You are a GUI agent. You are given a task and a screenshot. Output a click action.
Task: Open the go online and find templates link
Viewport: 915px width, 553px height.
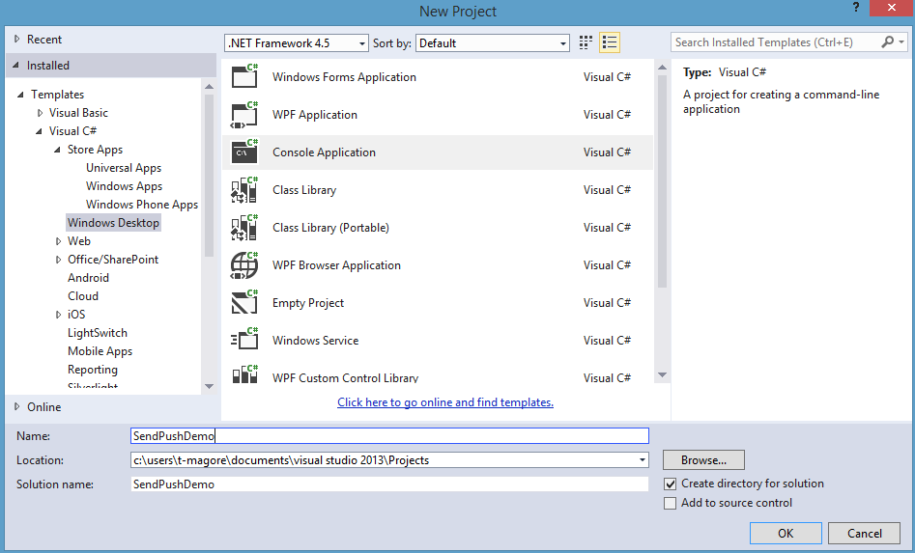(x=445, y=402)
